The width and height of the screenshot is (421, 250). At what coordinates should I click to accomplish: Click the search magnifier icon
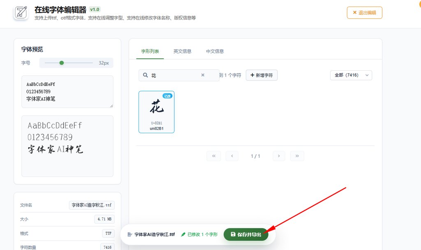(146, 75)
